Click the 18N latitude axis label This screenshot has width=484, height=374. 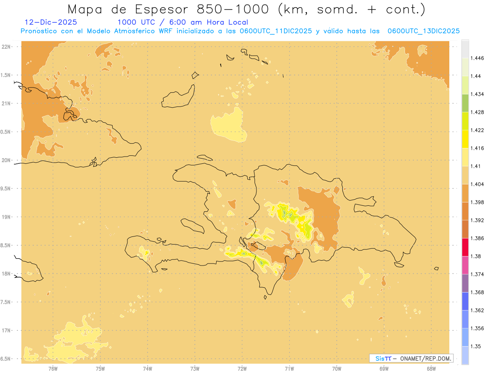[6, 274]
